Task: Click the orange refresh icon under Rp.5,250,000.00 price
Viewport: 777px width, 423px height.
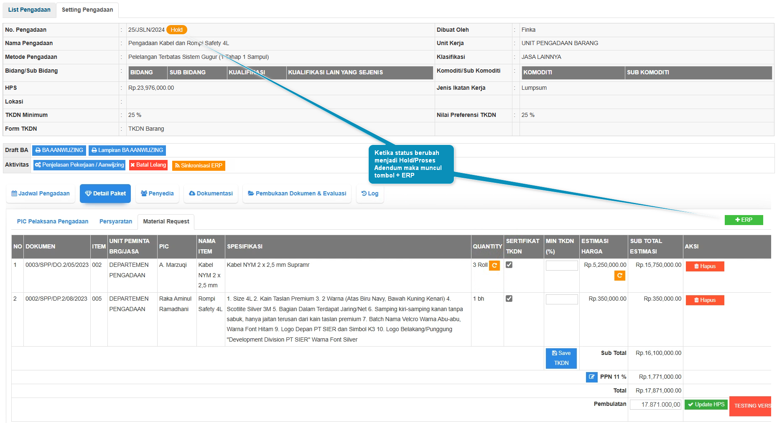Action: tap(619, 276)
